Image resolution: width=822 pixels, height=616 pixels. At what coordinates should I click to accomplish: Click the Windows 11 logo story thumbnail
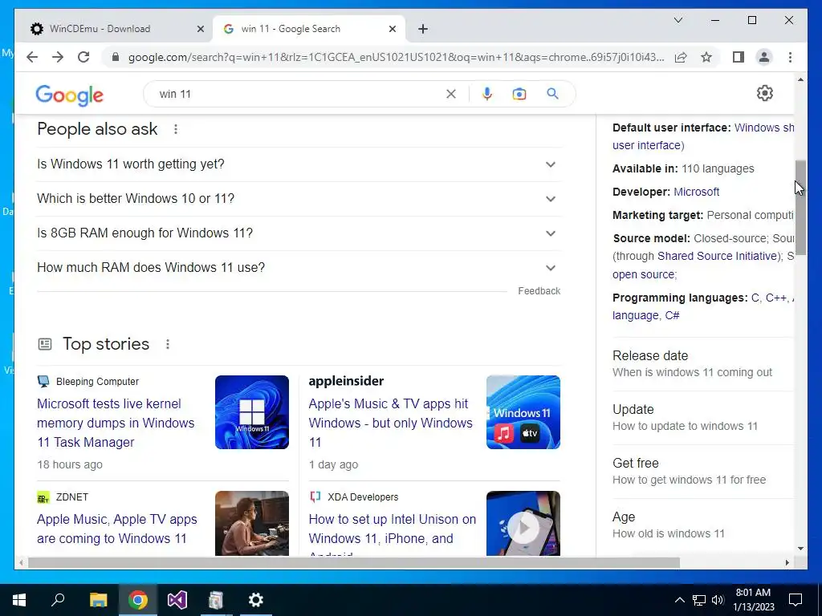251,412
